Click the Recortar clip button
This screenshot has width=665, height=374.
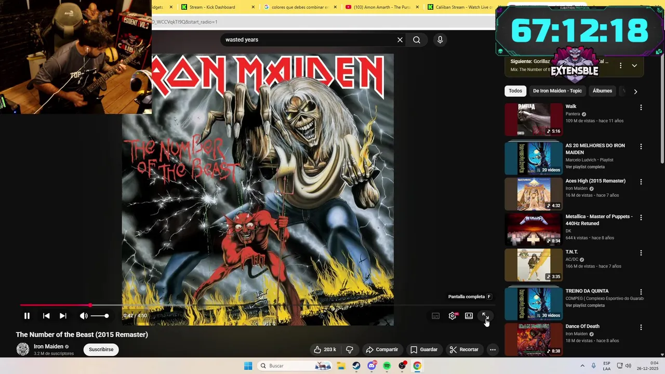(464, 350)
